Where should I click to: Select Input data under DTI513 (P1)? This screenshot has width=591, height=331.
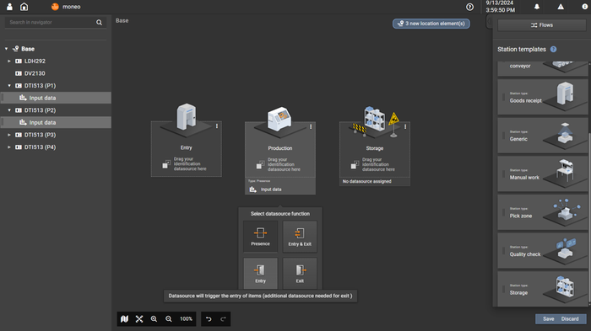coord(56,98)
